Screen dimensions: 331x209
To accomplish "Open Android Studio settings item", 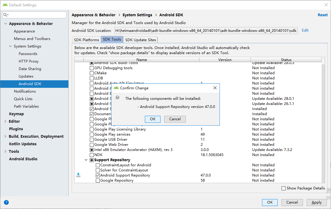I will 23,159.
